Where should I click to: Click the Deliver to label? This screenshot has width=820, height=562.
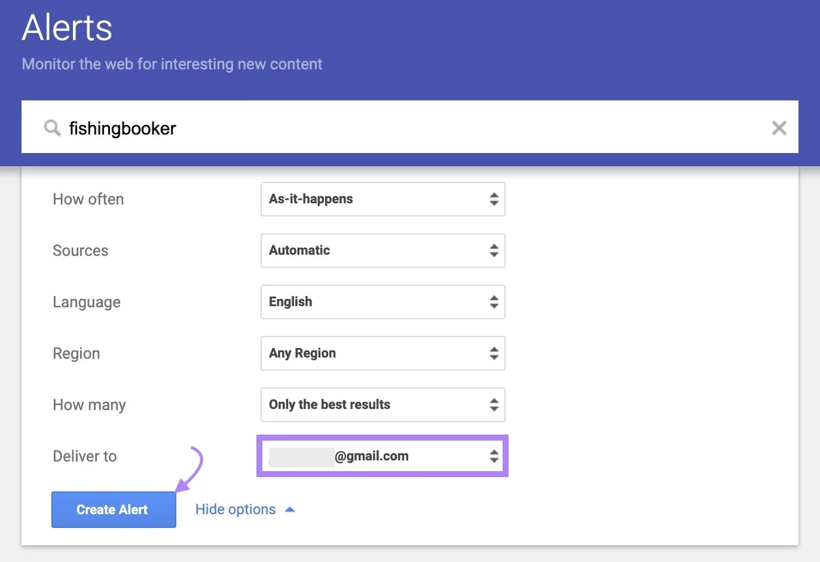[85, 456]
